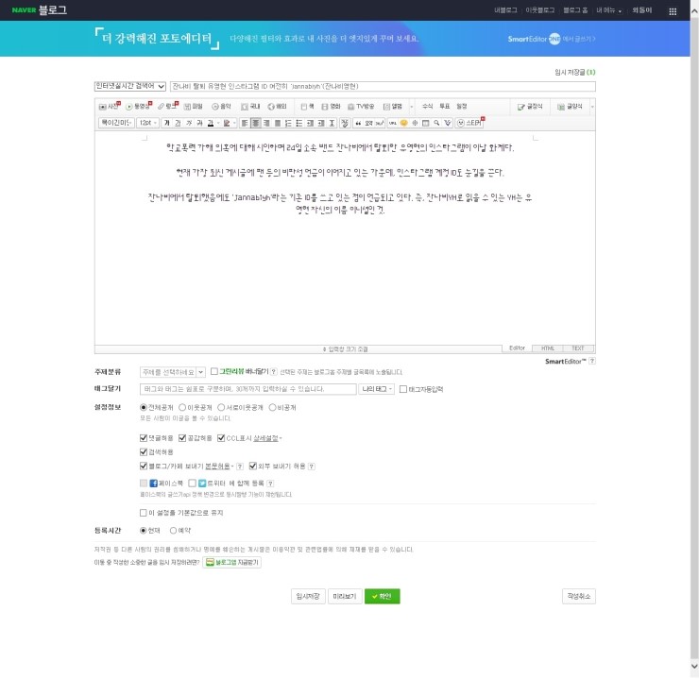699x679 pixels.
Task: Click the 미리보기 preview button
Action: click(x=345, y=597)
